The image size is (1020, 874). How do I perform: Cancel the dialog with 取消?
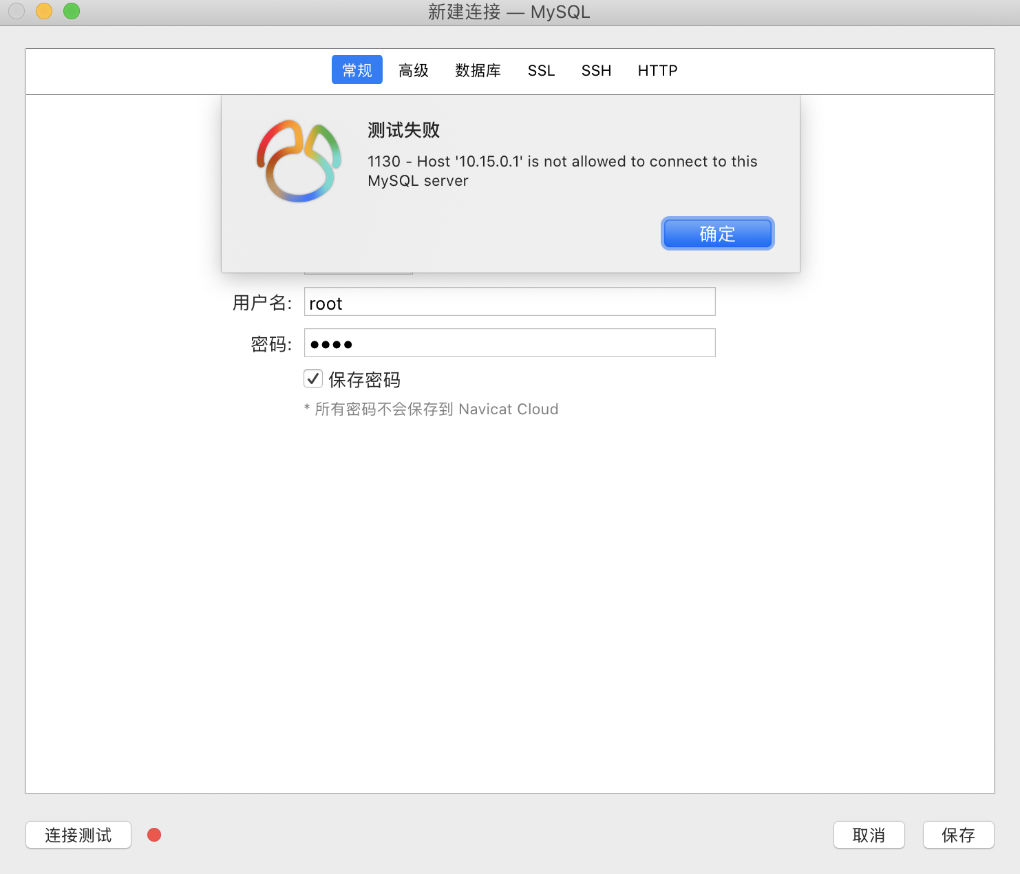click(x=869, y=835)
